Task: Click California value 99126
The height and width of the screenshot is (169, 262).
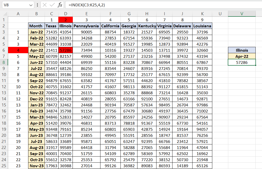Action: [x=110, y=166]
